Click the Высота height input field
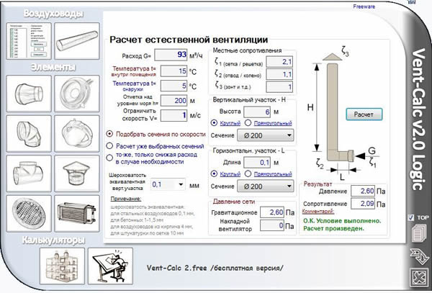Viewport: 432px width, 293px height. (257, 112)
